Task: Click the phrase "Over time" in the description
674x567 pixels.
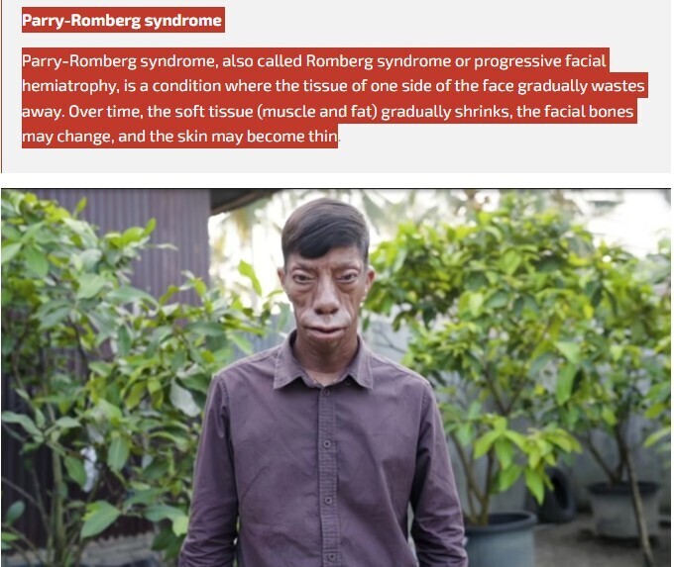Action: (105, 112)
